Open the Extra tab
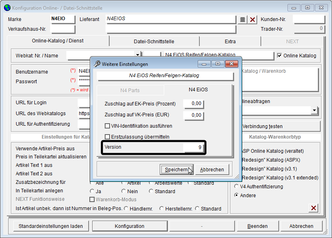Image resolution: width=332 pixels, height=238 pixels. click(x=230, y=42)
